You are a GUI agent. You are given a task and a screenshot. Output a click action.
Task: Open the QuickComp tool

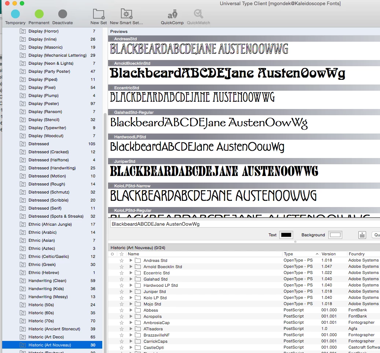pyautogui.click(x=172, y=17)
